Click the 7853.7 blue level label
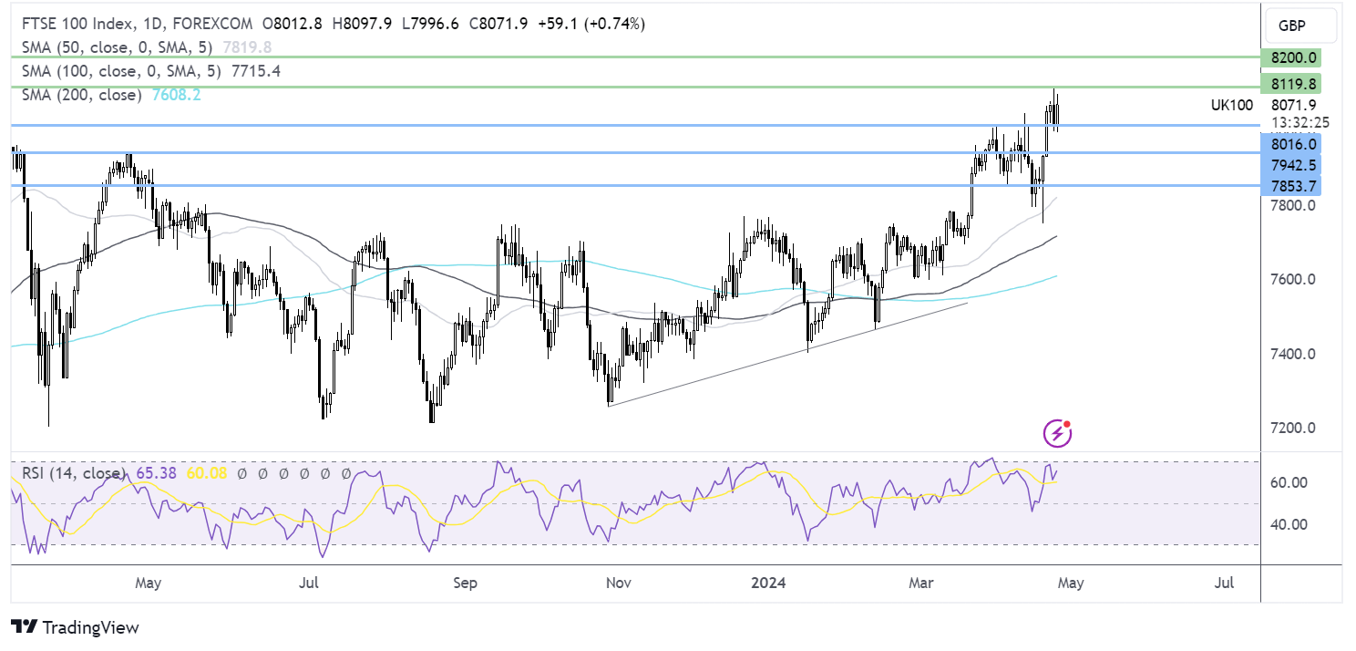Image resolution: width=1356 pixels, height=651 pixels. click(1289, 186)
